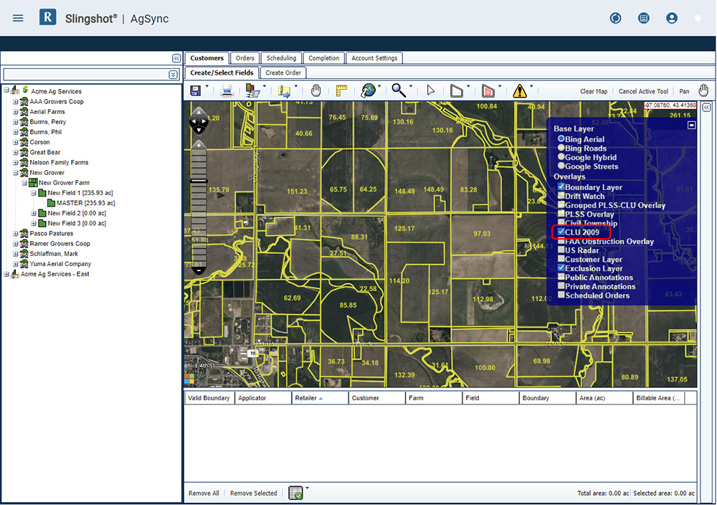This screenshot has height=505, width=717.
Task: Click the Save floppy disk toolbar icon
Action: point(196,90)
